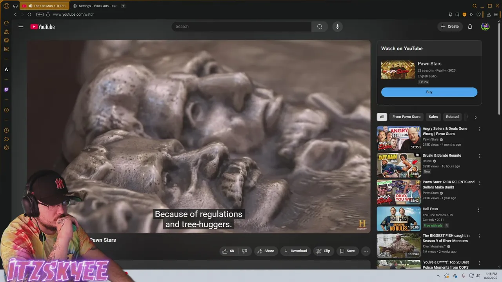Open the YouTube guide hamburger menu
Viewport: 502px width, 282px height.
21,27
